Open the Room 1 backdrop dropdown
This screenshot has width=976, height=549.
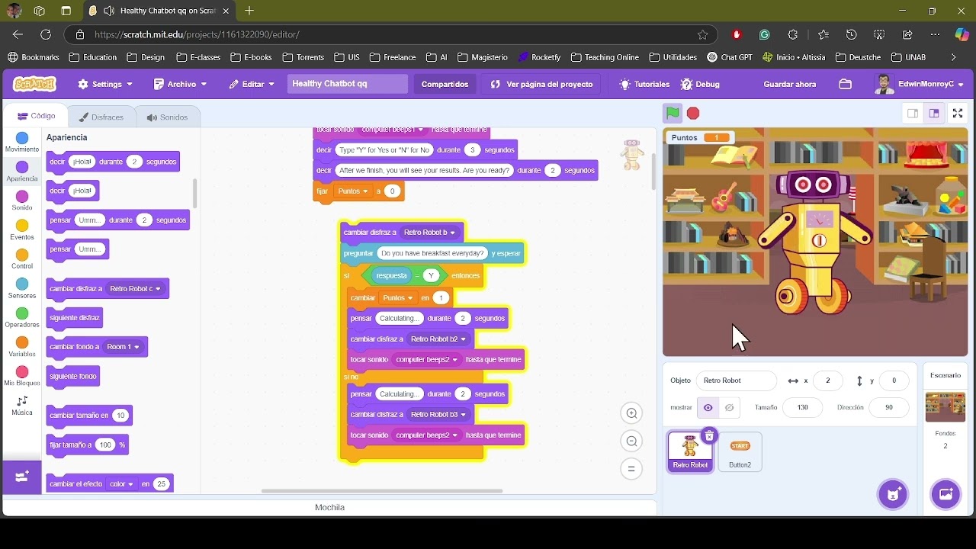point(124,347)
